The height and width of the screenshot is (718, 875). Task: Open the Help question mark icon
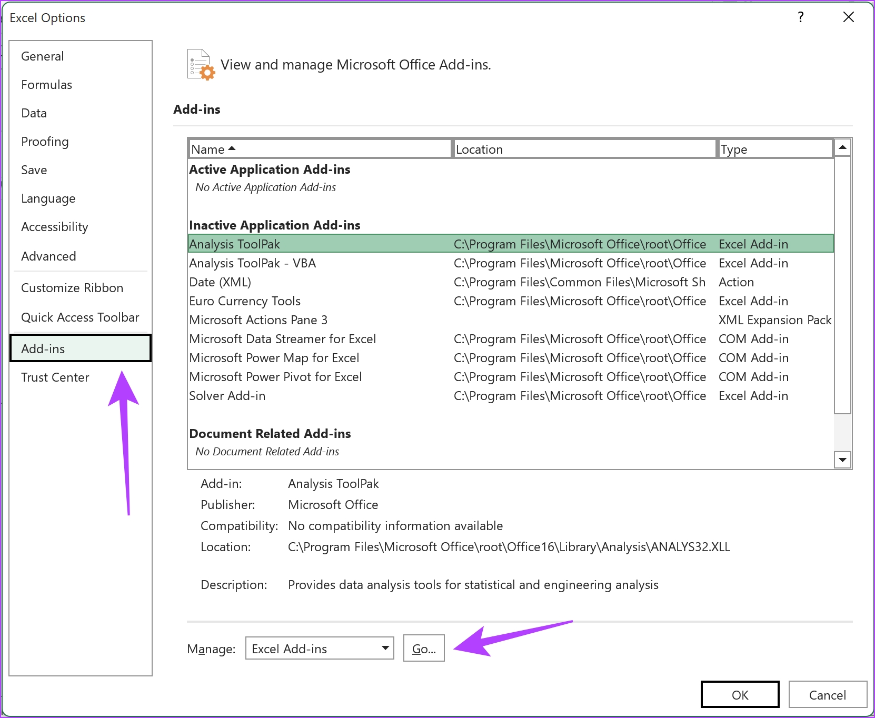(x=801, y=17)
